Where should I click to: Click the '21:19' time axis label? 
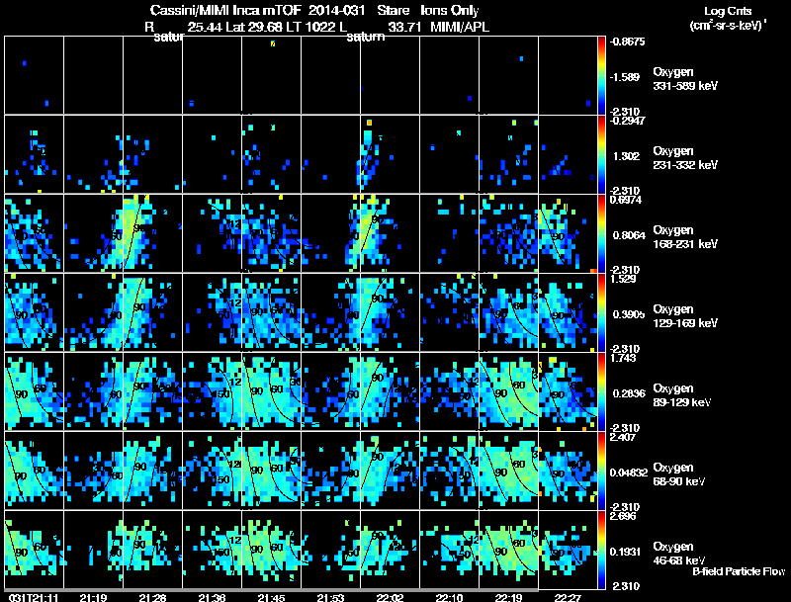click(x=93, y=597)
